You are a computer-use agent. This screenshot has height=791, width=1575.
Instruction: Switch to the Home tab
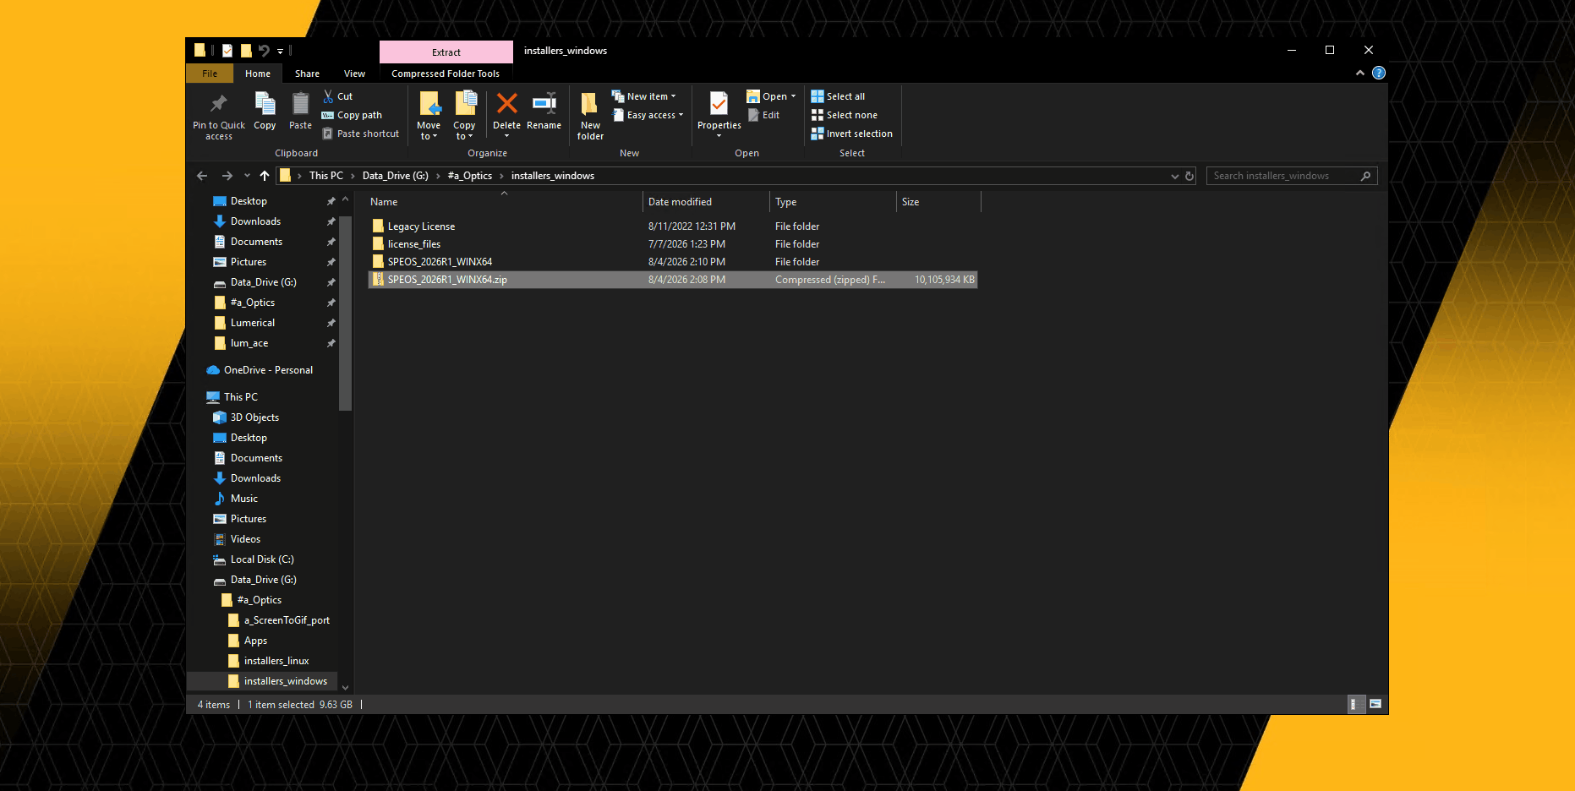coord(258,74)
